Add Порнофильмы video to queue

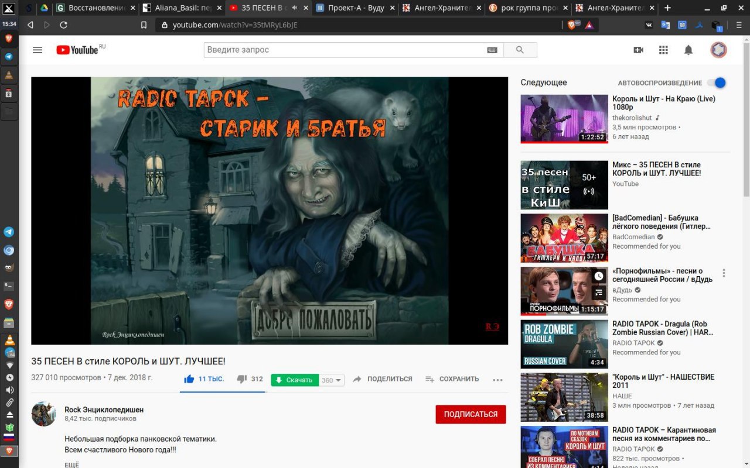pyautogui.click(x=598, y=292)
